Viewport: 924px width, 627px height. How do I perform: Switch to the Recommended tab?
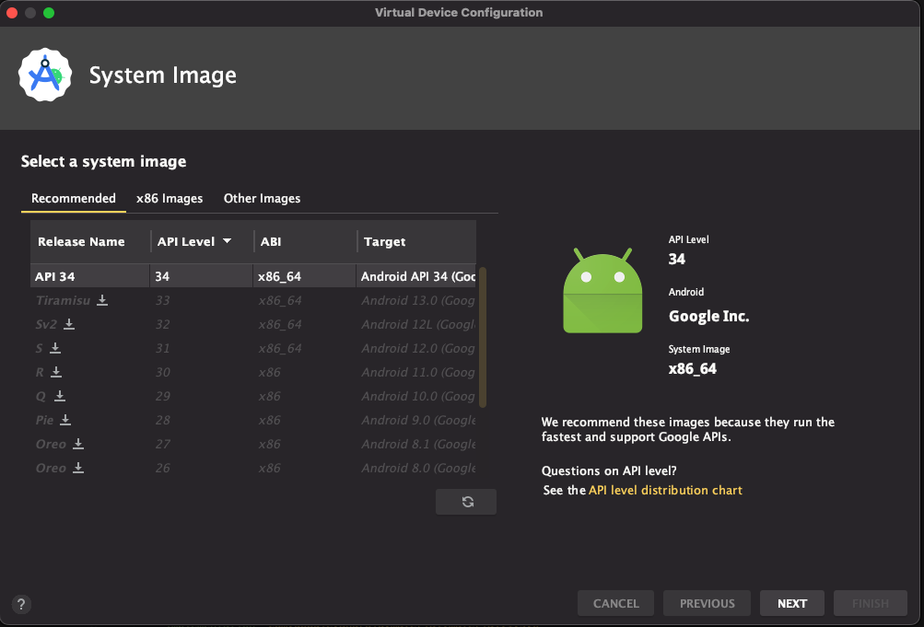[74, 198]
